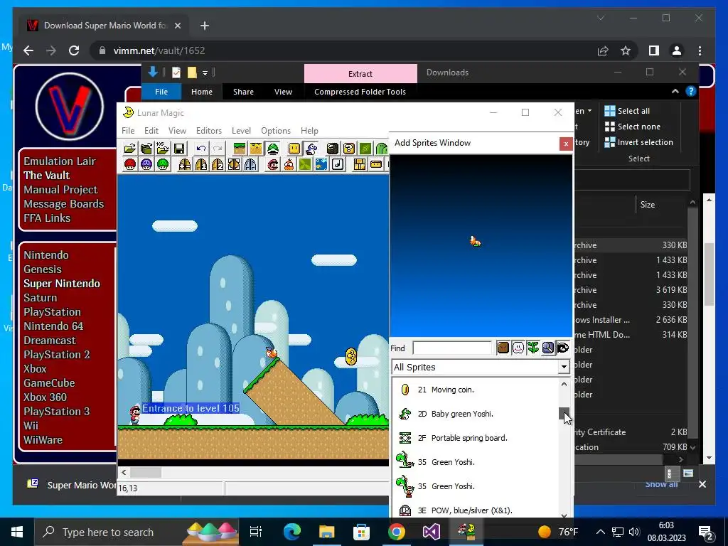The height and width of the screenshot is (546, 728).
Task: Click the sprite list scrollbar thumb
Action: (x=564, y=413)
